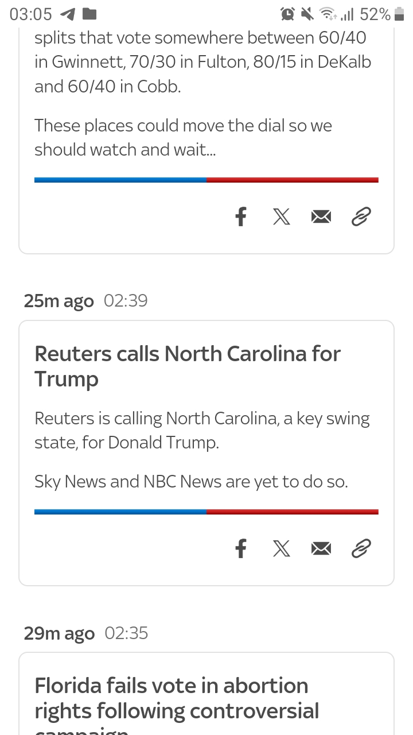The image size is (413, 735).
Task: Copy link to North Carolina post
Action: pyautogui.click(x=361, y=548)
